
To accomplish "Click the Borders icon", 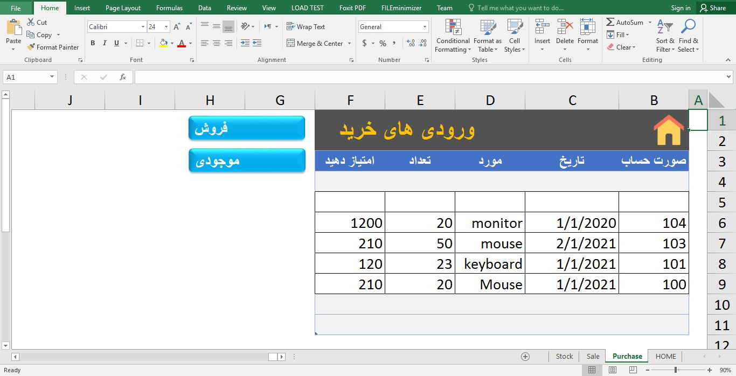I will (x=140, y=43).
